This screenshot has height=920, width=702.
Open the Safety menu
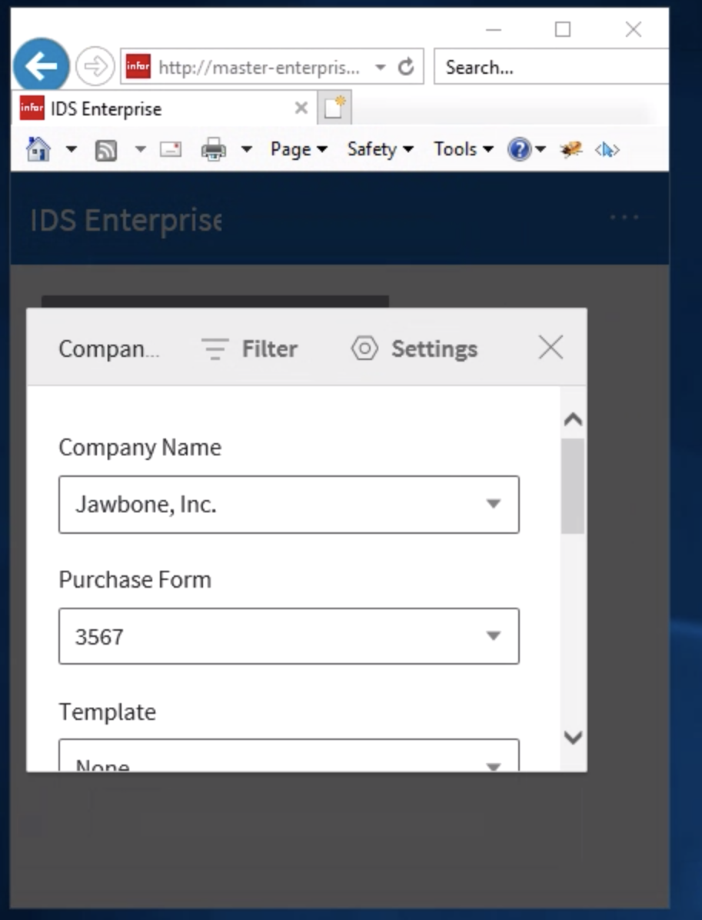coord(381,150)
